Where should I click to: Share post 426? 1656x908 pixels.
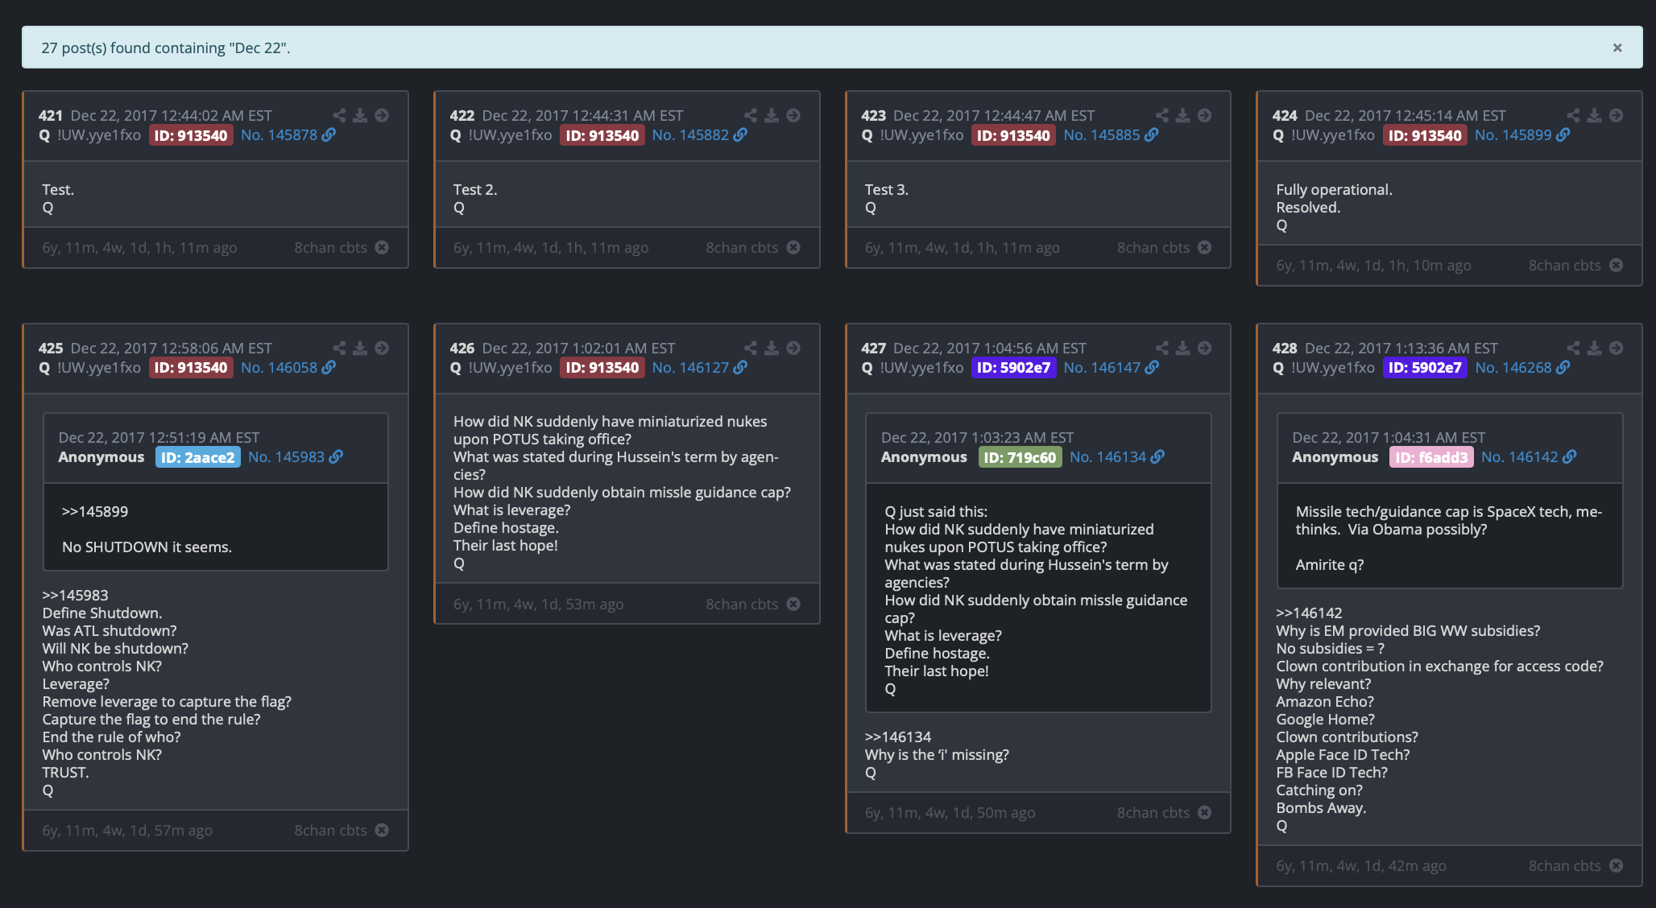751,349
